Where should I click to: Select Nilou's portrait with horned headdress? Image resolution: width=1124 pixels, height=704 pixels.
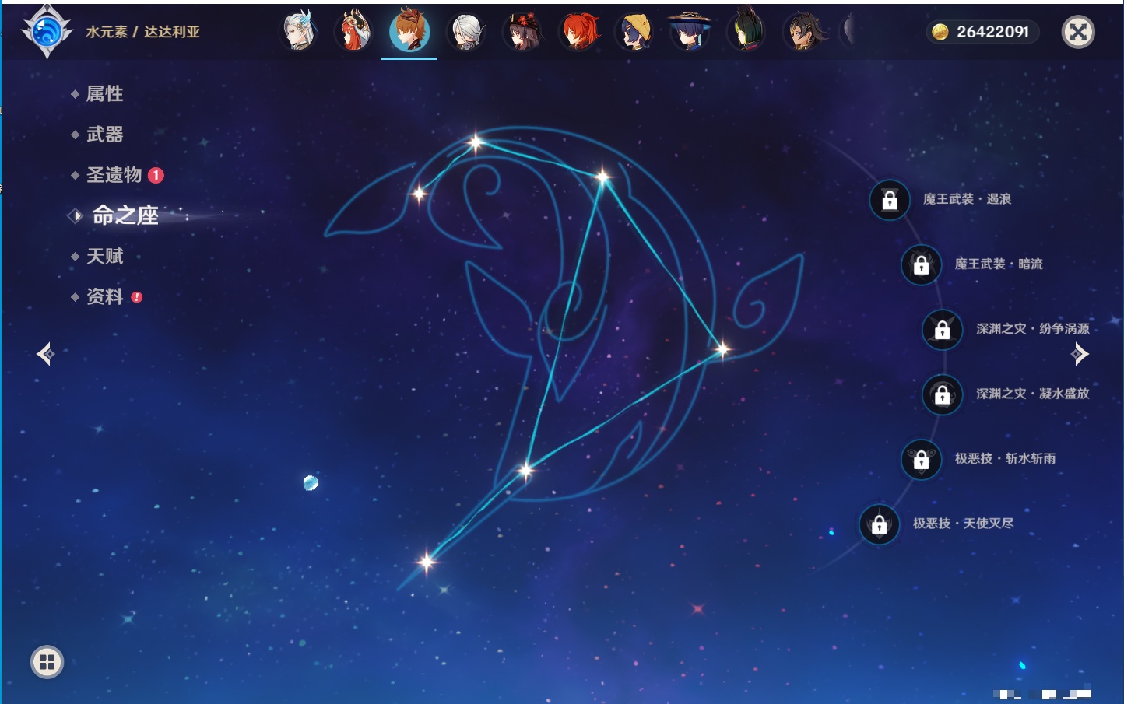[354, 32]
